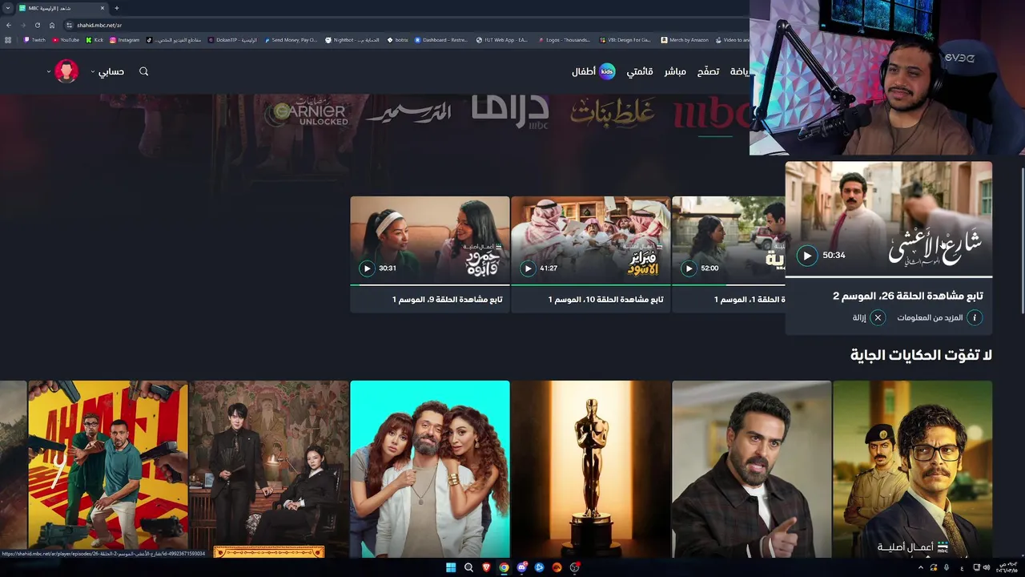Viewport: 1025px width, 577px height.
Task: Select the غلط بنات show logo
Action: 613,114
